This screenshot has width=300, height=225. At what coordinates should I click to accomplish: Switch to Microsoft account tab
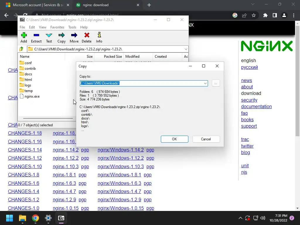pyautogui.click(x=37, y=5)
